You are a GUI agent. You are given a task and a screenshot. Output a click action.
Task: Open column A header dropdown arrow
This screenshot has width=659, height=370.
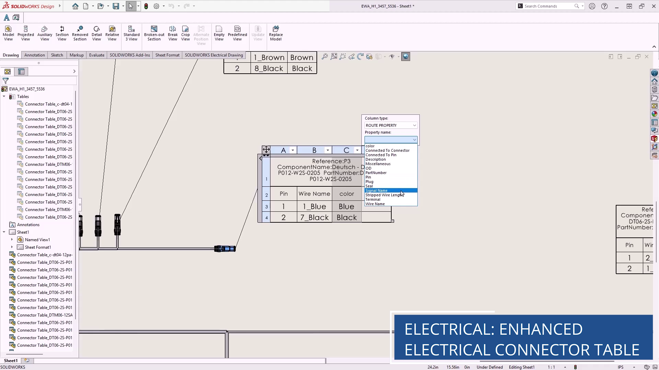pyautogui.click(x=292, y=150)
